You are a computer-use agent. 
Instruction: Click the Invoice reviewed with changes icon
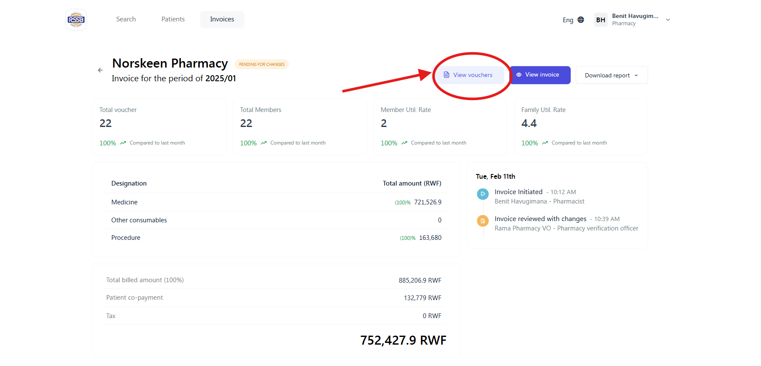point(483,221)
